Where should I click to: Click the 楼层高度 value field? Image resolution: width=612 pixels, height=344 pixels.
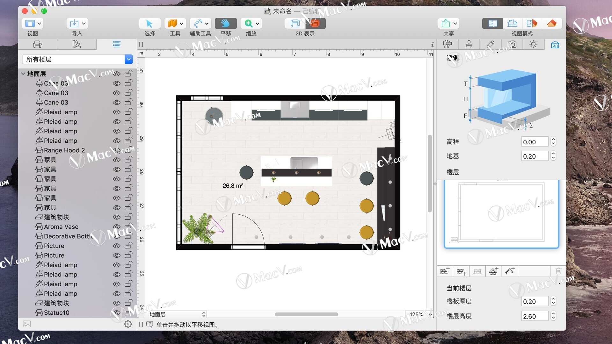coord(535,316)
